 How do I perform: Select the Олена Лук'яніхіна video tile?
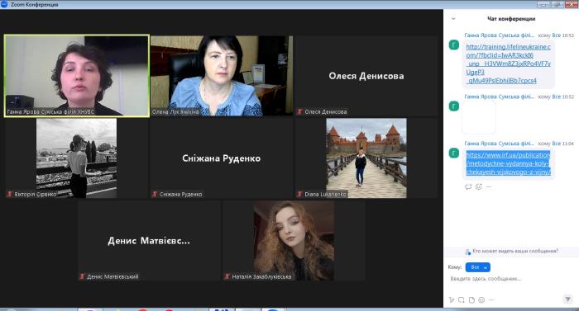pyautogui.click(x=222, y=76)
